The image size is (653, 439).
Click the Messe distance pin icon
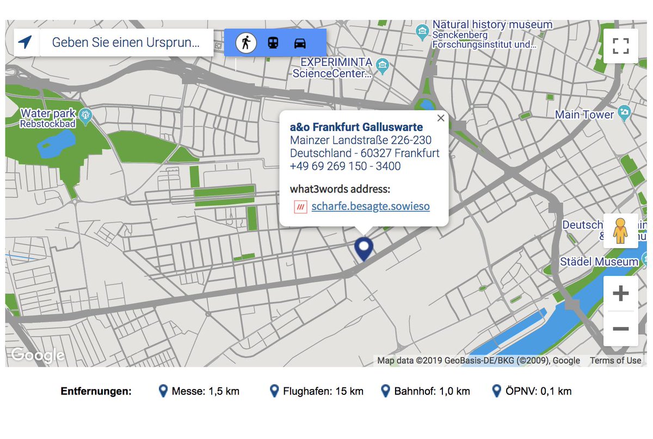click(163, 391)
